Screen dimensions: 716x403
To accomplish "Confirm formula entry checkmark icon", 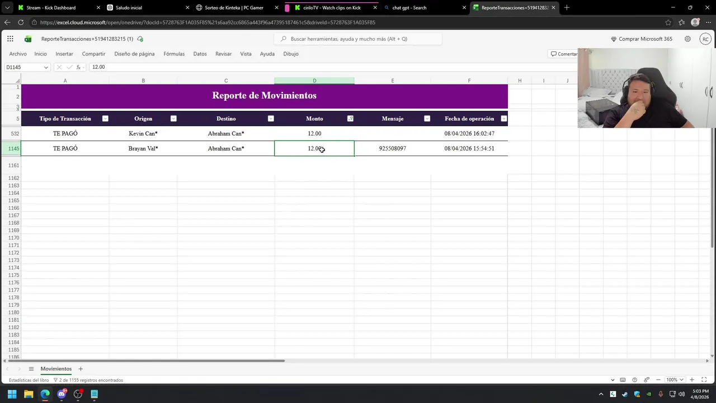I will [x=69, y=67].
